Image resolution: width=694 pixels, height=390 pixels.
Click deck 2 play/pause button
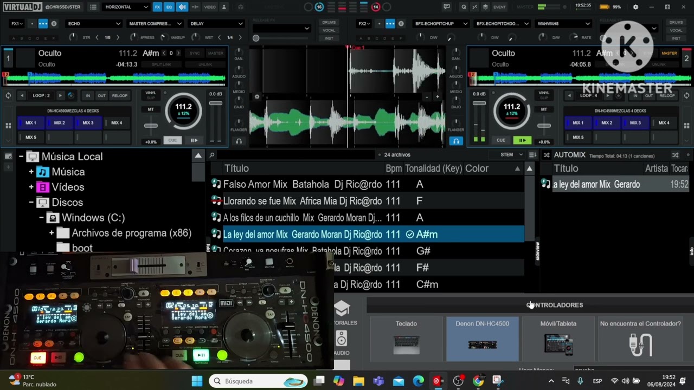(x=522, y=140)
